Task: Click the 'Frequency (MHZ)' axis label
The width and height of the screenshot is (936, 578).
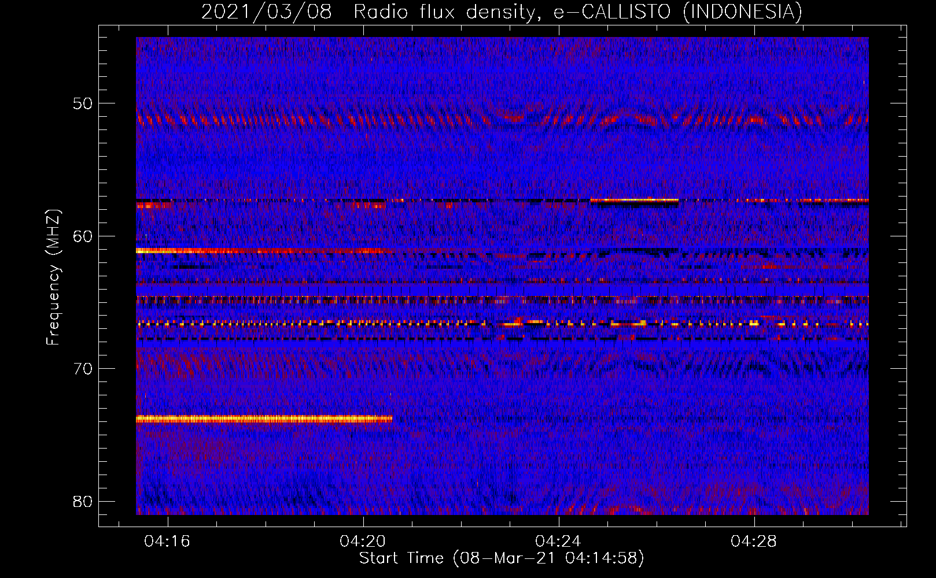Action: click(x=53, y=277)
